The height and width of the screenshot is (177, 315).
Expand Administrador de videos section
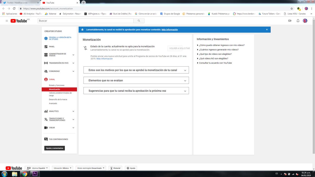coord(73,55)
